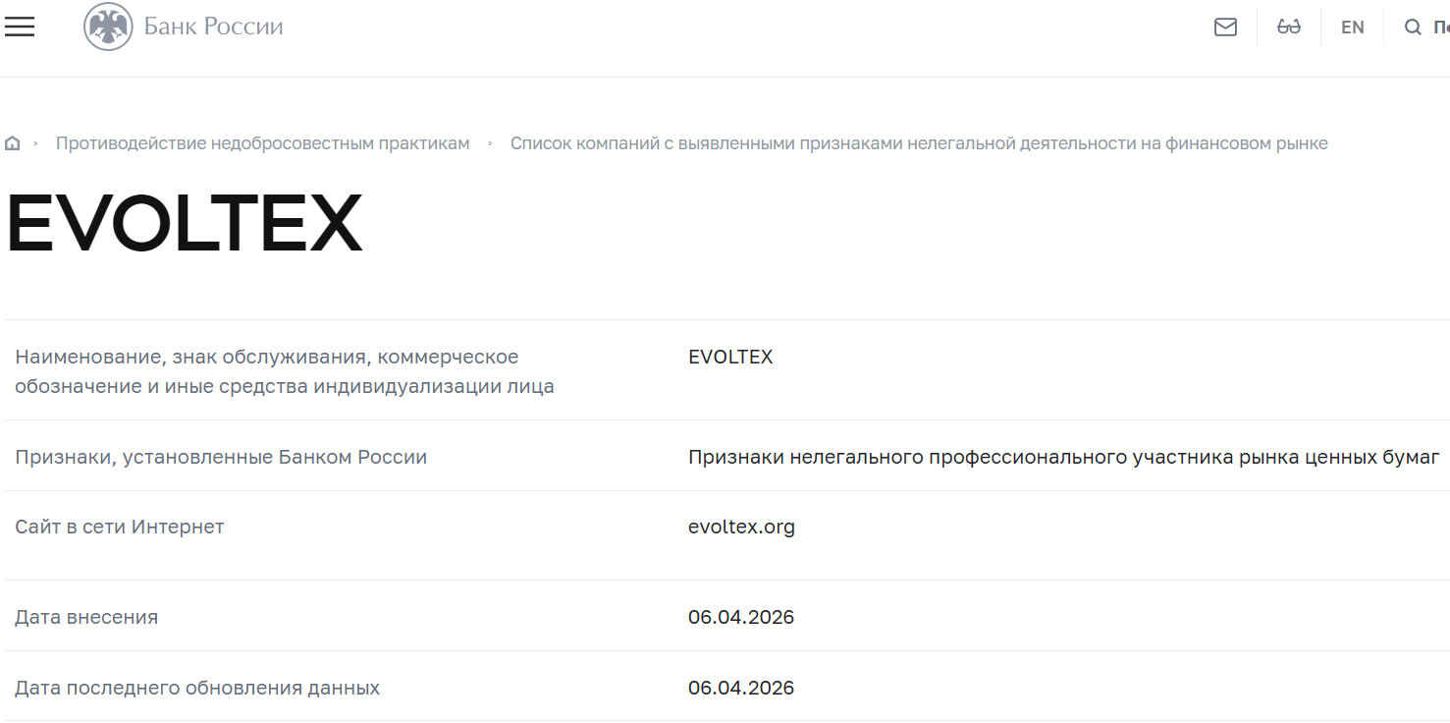1450x723 pixels.
Task: Open the Противодействие недобросовестным практикам breadcrumb
Action: [262, 142]
